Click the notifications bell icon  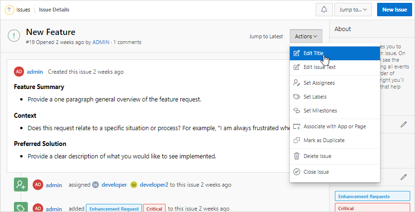pyautogui.click(x=324, y=10)
